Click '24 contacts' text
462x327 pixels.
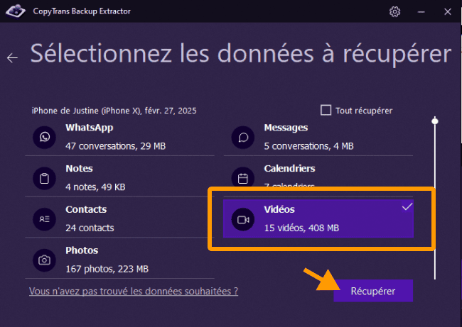point(90,228)
